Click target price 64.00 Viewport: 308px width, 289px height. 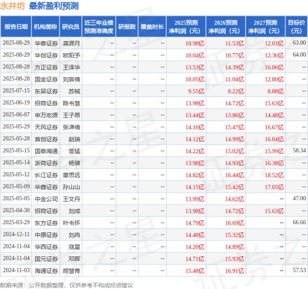click(x=299, y=54)
